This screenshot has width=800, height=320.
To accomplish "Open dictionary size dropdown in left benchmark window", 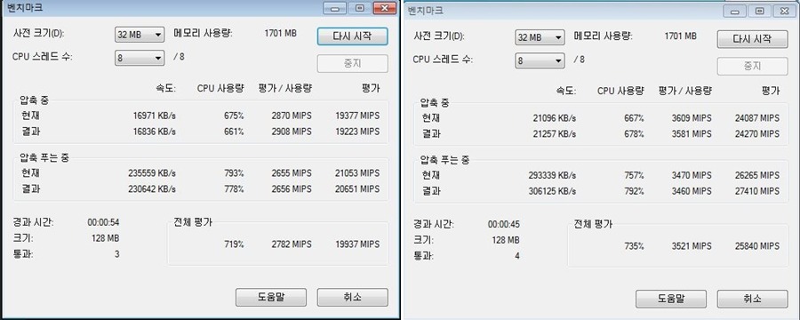I will point(139,35).
